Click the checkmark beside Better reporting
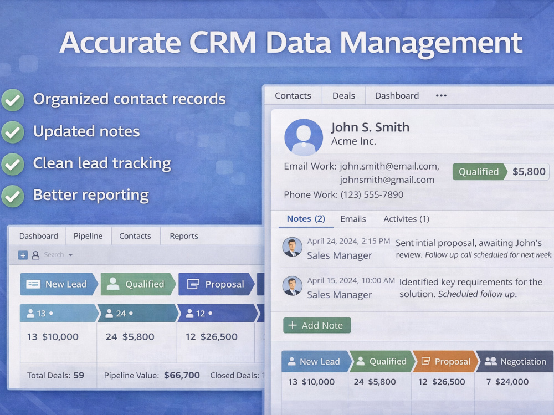Image resolution: width=554 pixels, height=415 pixels. click(13, 196)
